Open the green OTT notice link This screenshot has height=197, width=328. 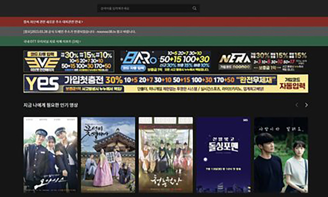52,42
